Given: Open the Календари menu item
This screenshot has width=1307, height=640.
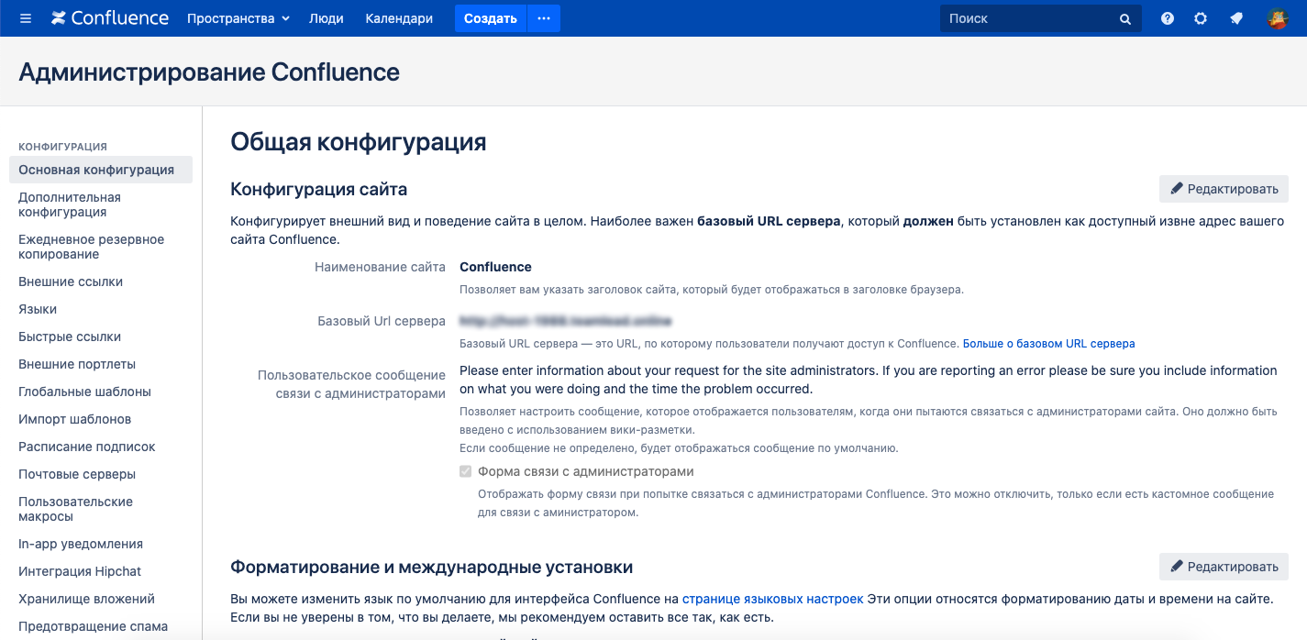Looking at the screenshot, I should [399, 18].
